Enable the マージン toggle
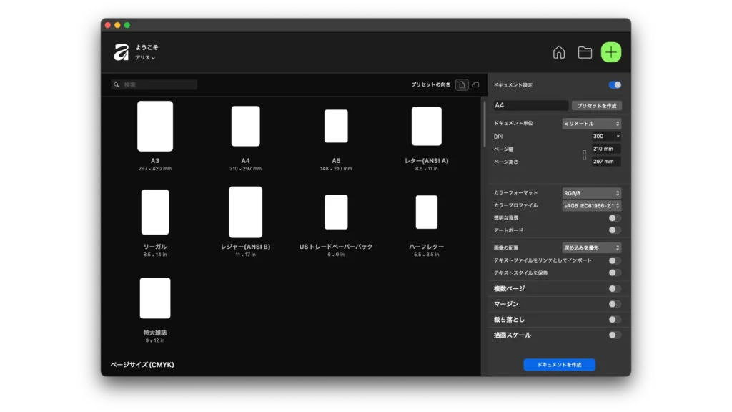 click(x=615, y=304)
